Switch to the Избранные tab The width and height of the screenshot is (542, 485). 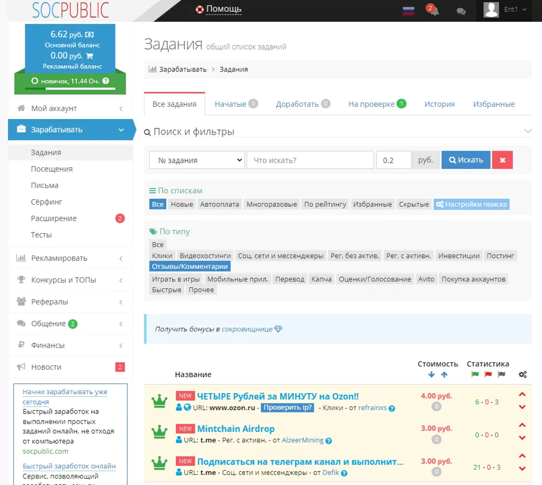pyautogui.click(x=493, y=104)
